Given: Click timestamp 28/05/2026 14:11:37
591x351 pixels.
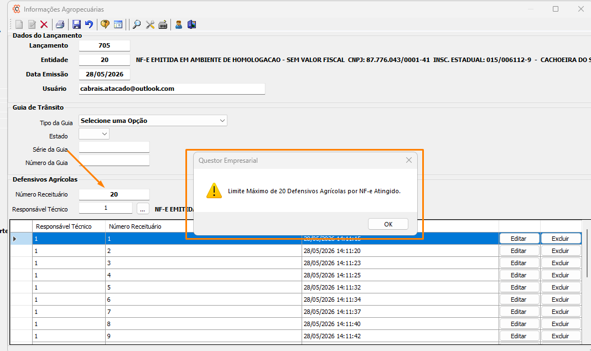Looking at the screenshot, I should [x=332, y=312].
